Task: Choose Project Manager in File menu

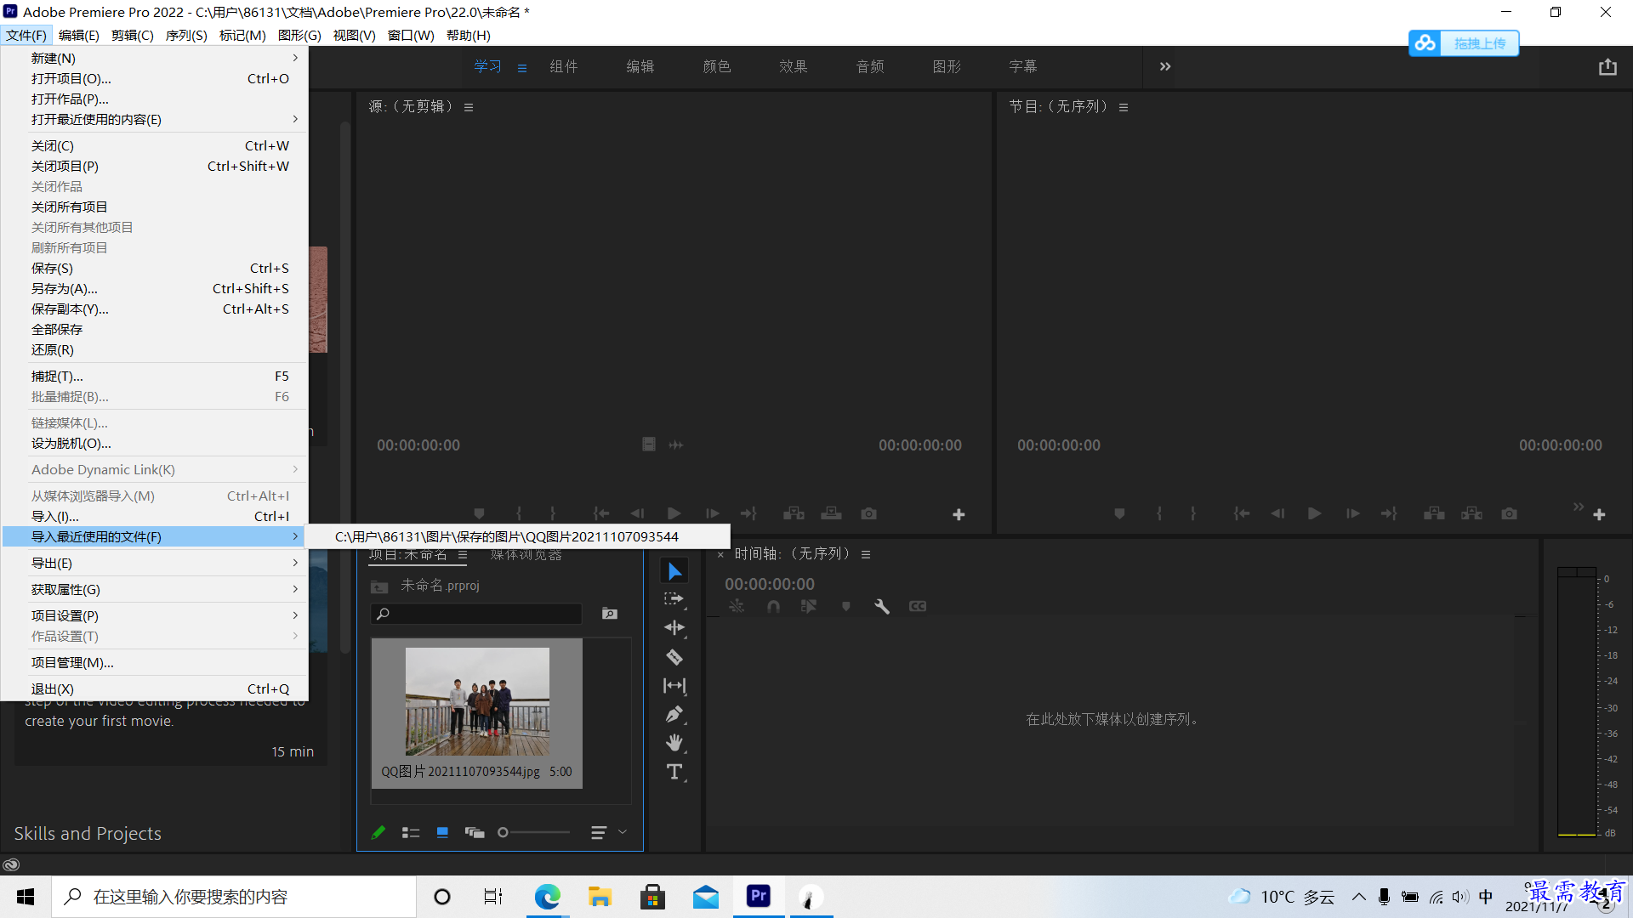Action: click(155, 662)
